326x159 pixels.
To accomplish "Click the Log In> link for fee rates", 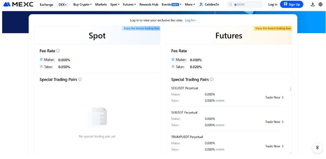I will coord(190,20).
